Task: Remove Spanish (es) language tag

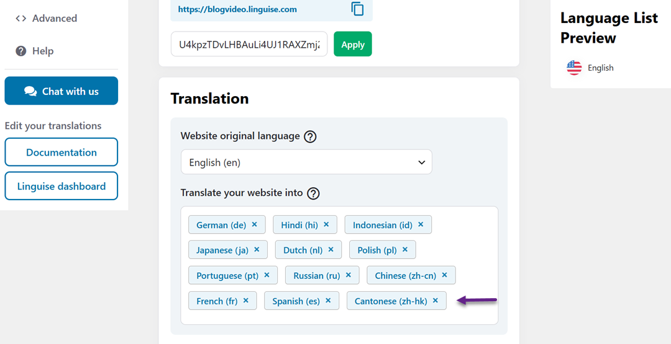Action: (328, 301)
